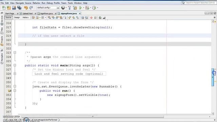Click the Shift Line Right icon
The image size is (217, 122).
point(86,18)
